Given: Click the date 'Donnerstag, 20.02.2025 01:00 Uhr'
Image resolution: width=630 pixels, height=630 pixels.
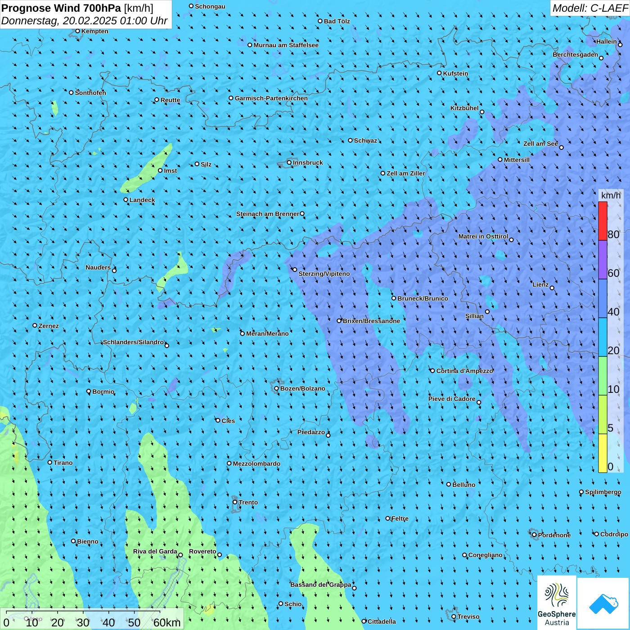Looking at the screenshot, I should (85, 21).
